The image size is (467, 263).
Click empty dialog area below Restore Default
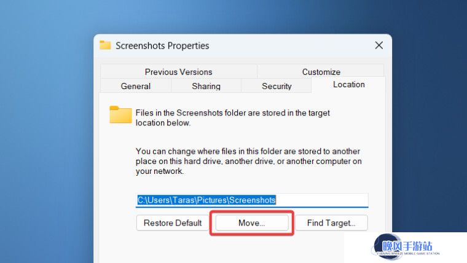173,247
